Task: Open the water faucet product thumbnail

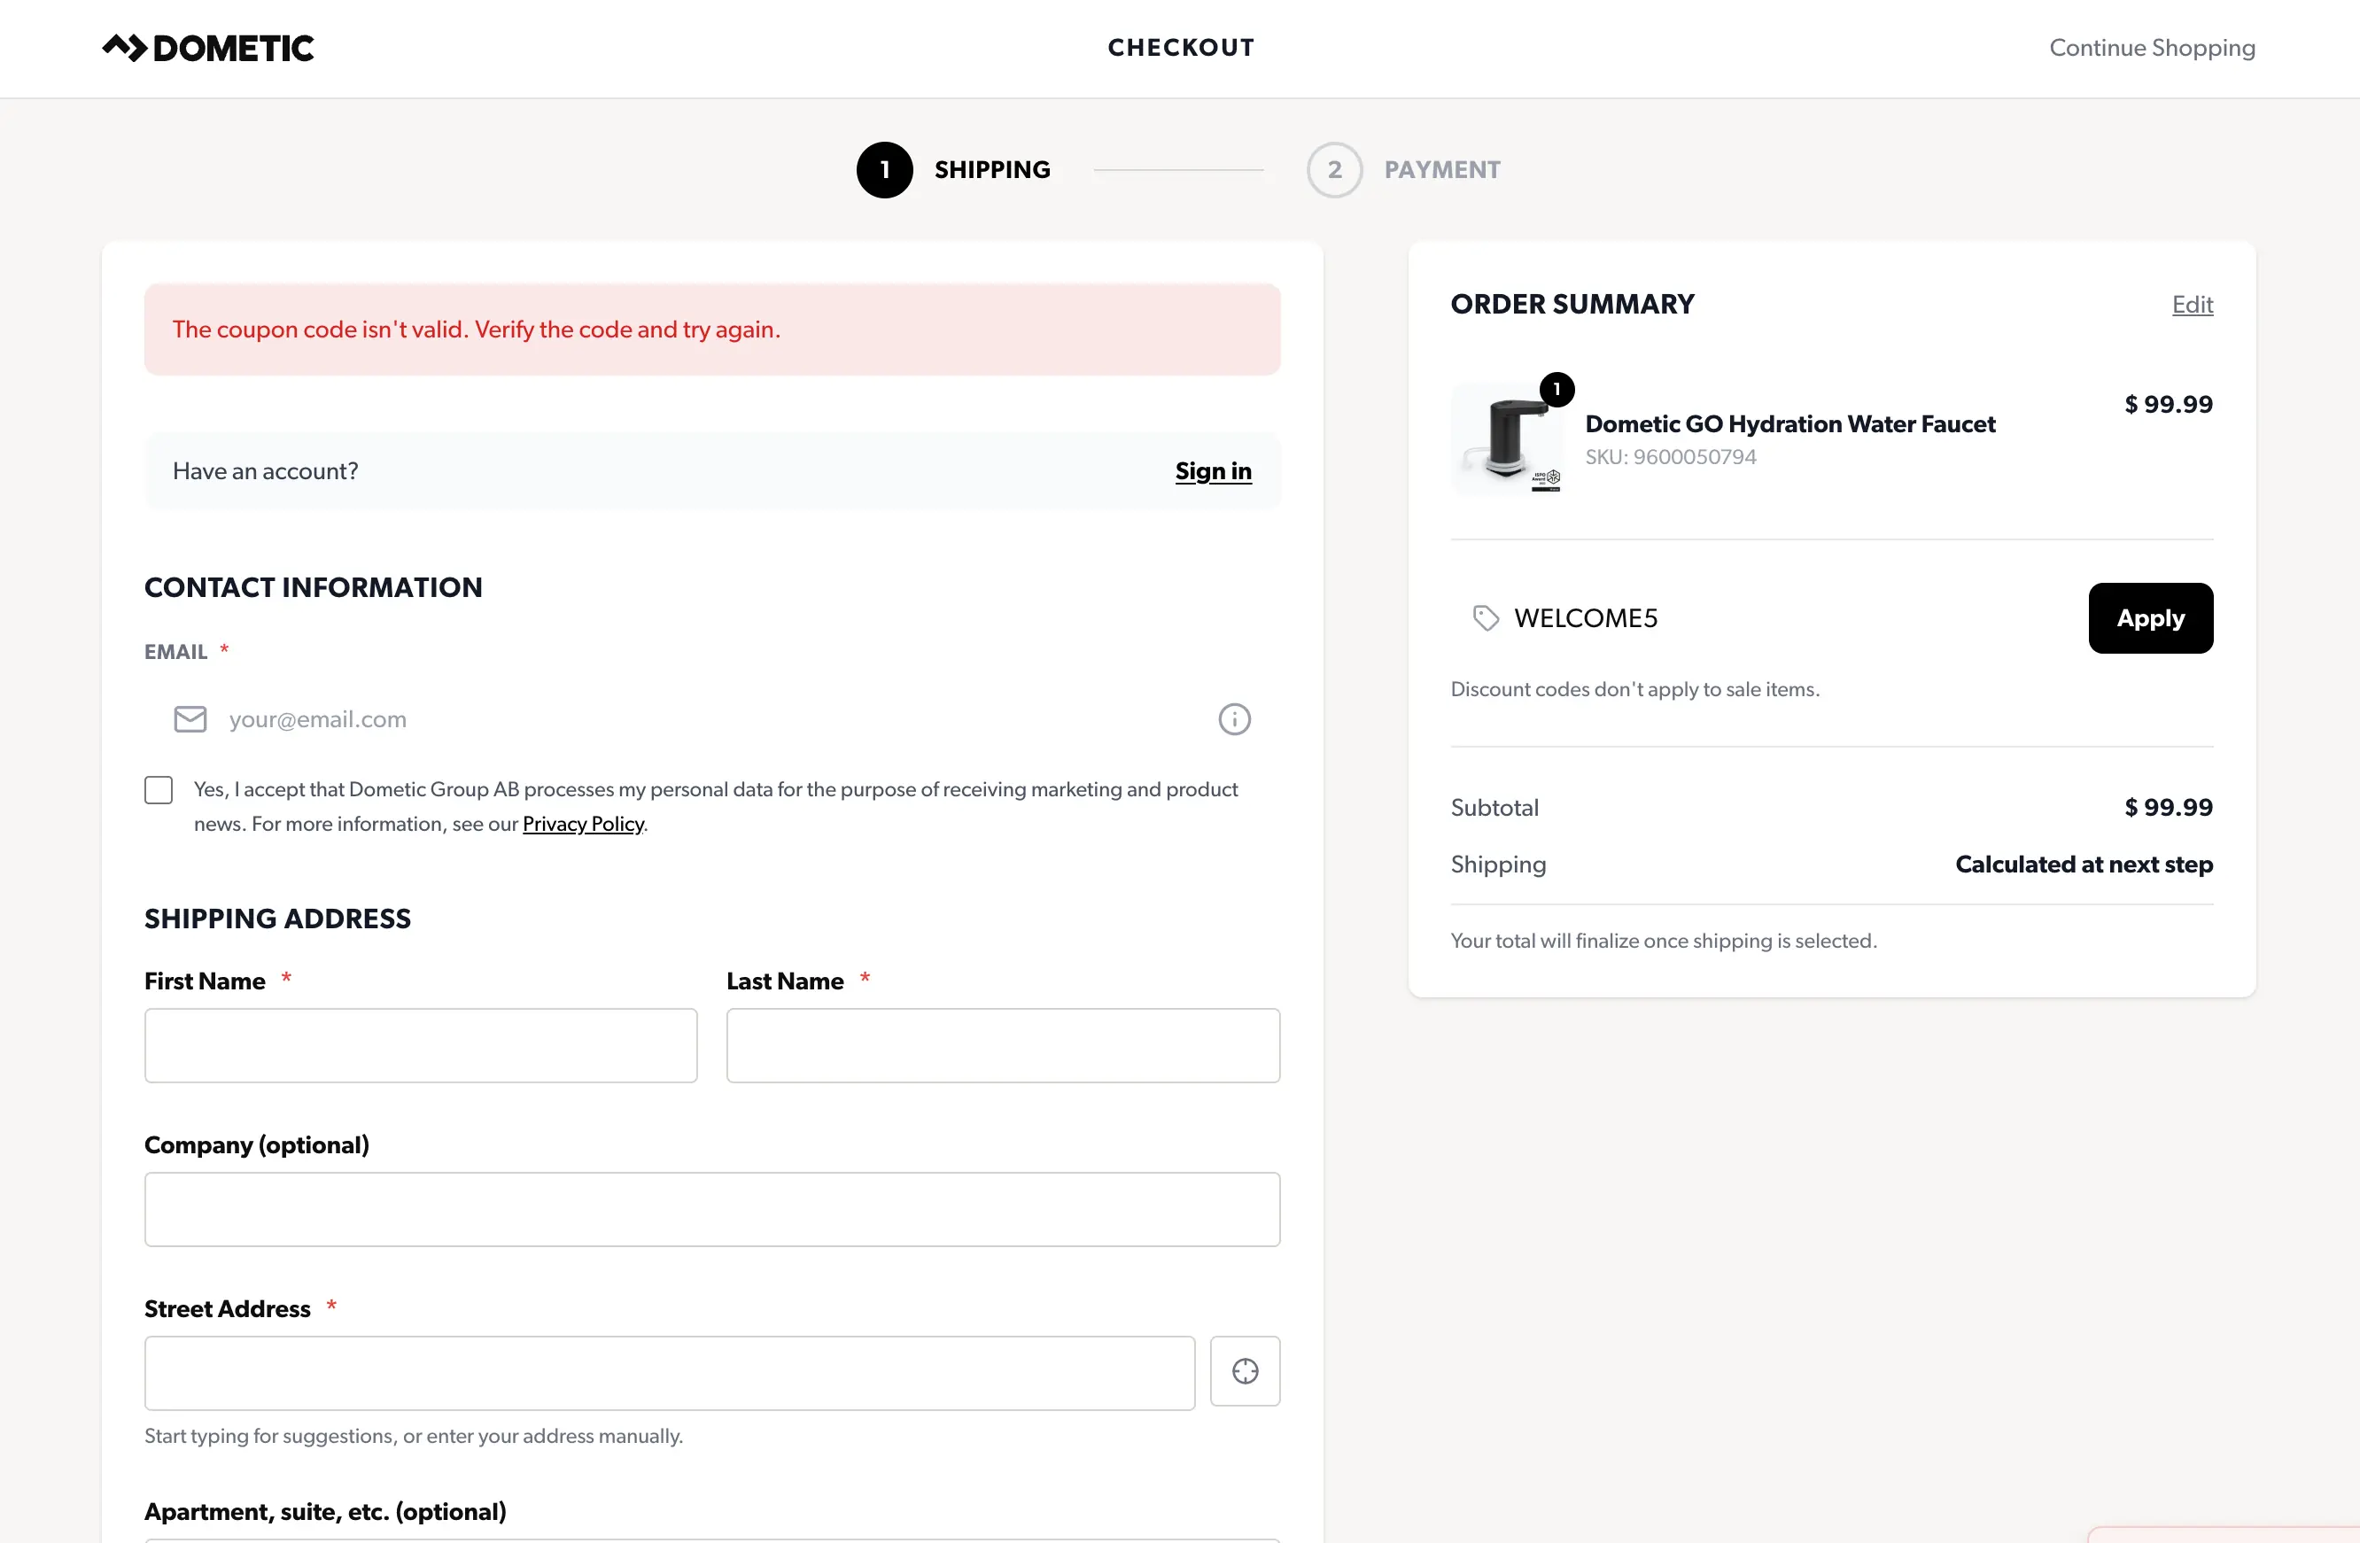Action: point(1507,438)
